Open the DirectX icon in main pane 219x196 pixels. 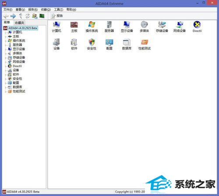pyautogui.click(x=197, y=27)
